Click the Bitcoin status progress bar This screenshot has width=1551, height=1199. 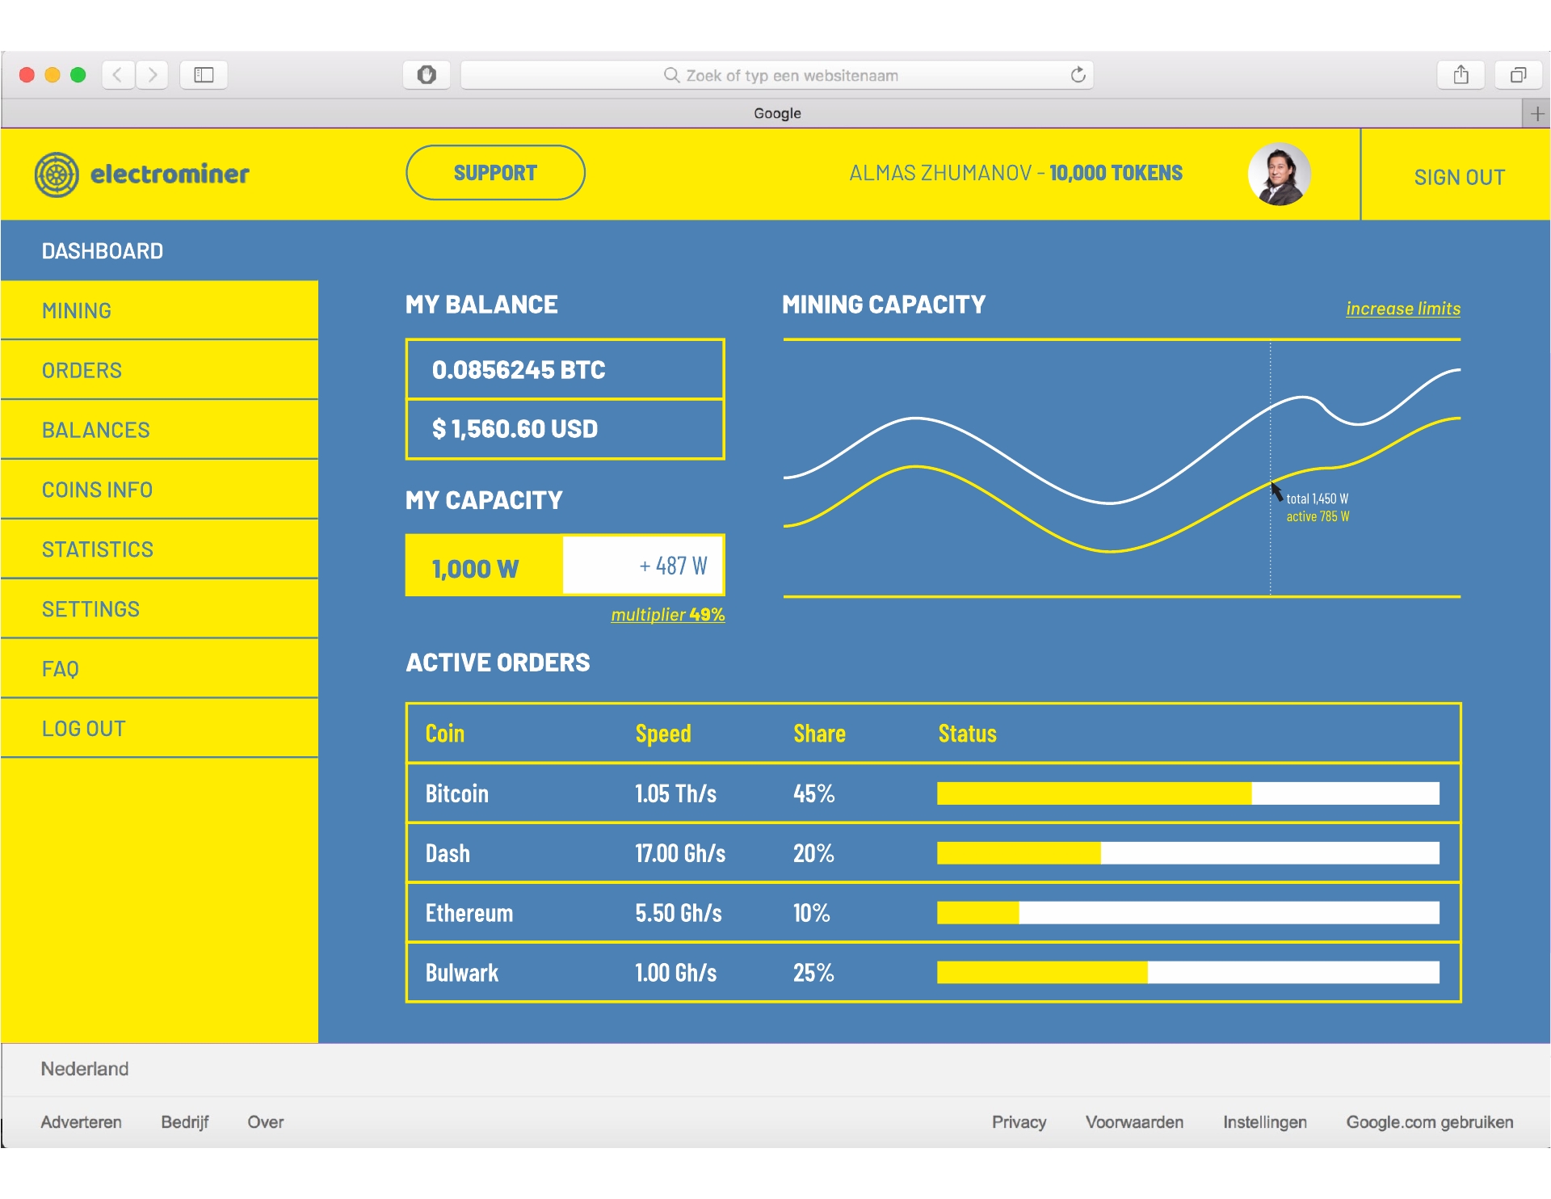[x=1187, y=793]
